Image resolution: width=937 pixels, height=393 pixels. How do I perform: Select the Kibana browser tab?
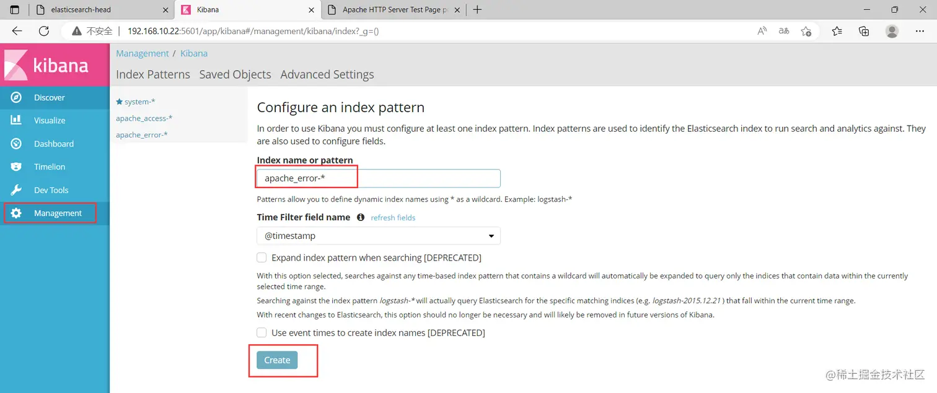click(248, 9)
